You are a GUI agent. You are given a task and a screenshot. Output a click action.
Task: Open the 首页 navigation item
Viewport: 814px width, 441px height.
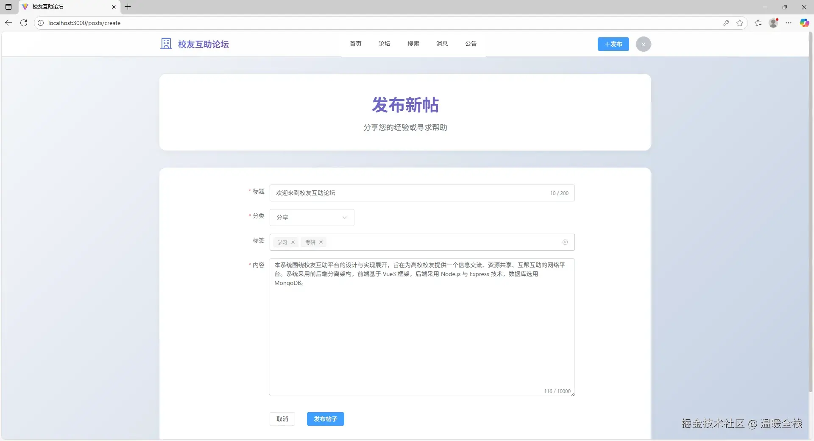[x=355, y=44]
